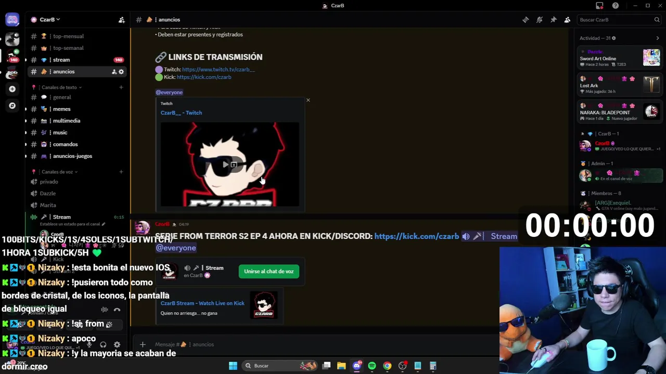The image size is (666, 374).
Task: Open Spotify from taskbar
Action: pyautogui.click(x=372, y=366)
